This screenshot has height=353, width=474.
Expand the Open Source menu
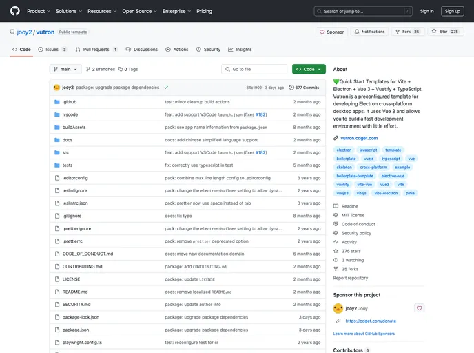(139, 11)
